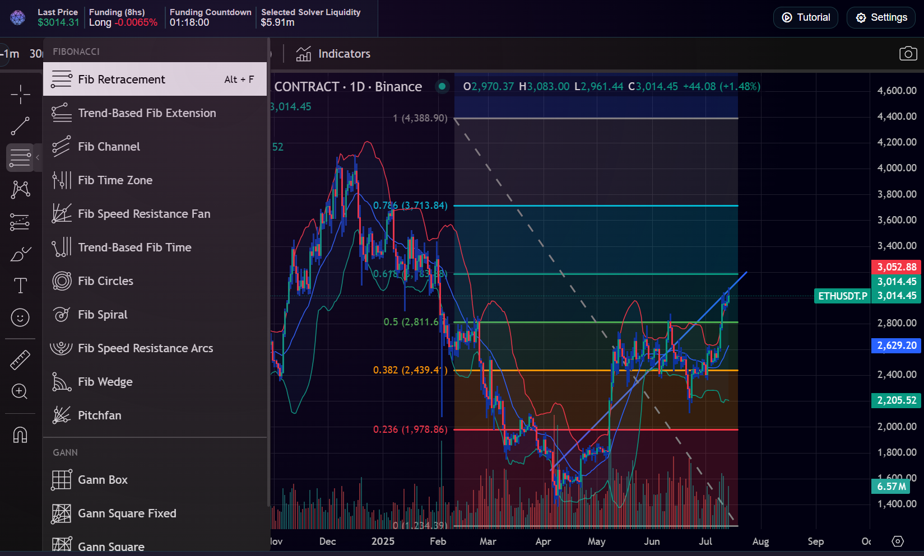The width and height of the screenshot is (924, 556).
Task: Select the forecasting/projection drawing tool
Action: [20, 221]
